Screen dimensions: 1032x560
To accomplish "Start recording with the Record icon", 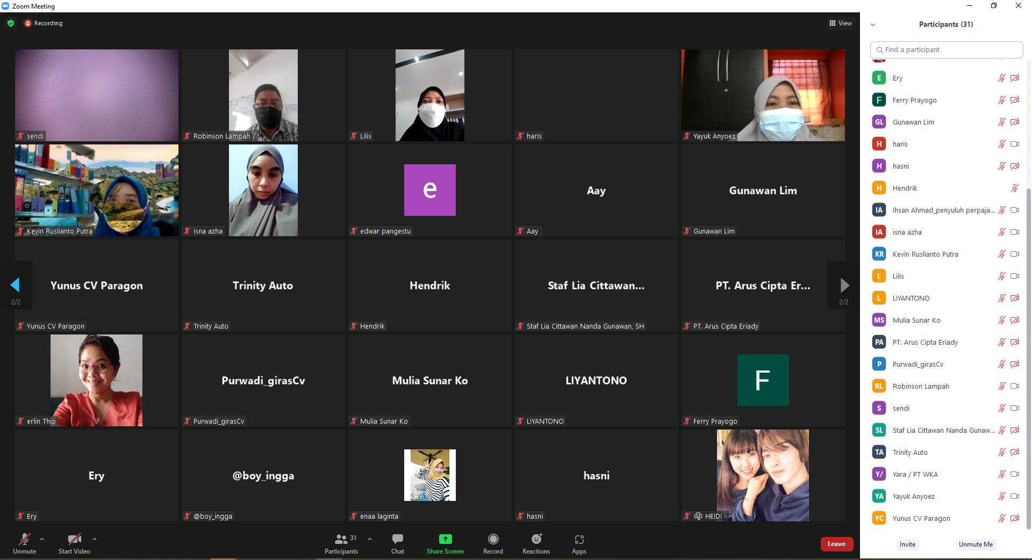I will (x=493, y=540).
